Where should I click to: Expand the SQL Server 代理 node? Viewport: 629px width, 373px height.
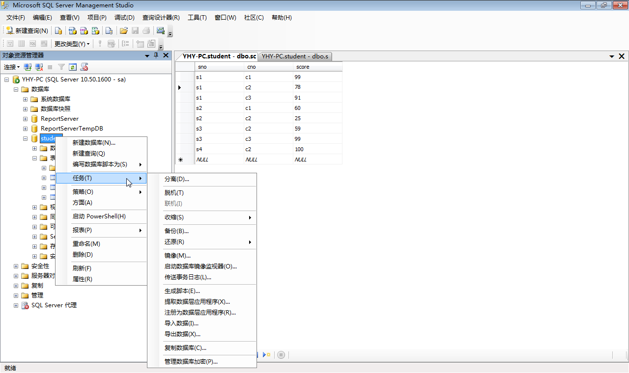click(16, 305)
